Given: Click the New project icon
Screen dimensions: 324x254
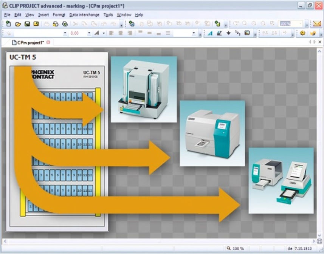Looking at the screenshot, I should 8,24.
